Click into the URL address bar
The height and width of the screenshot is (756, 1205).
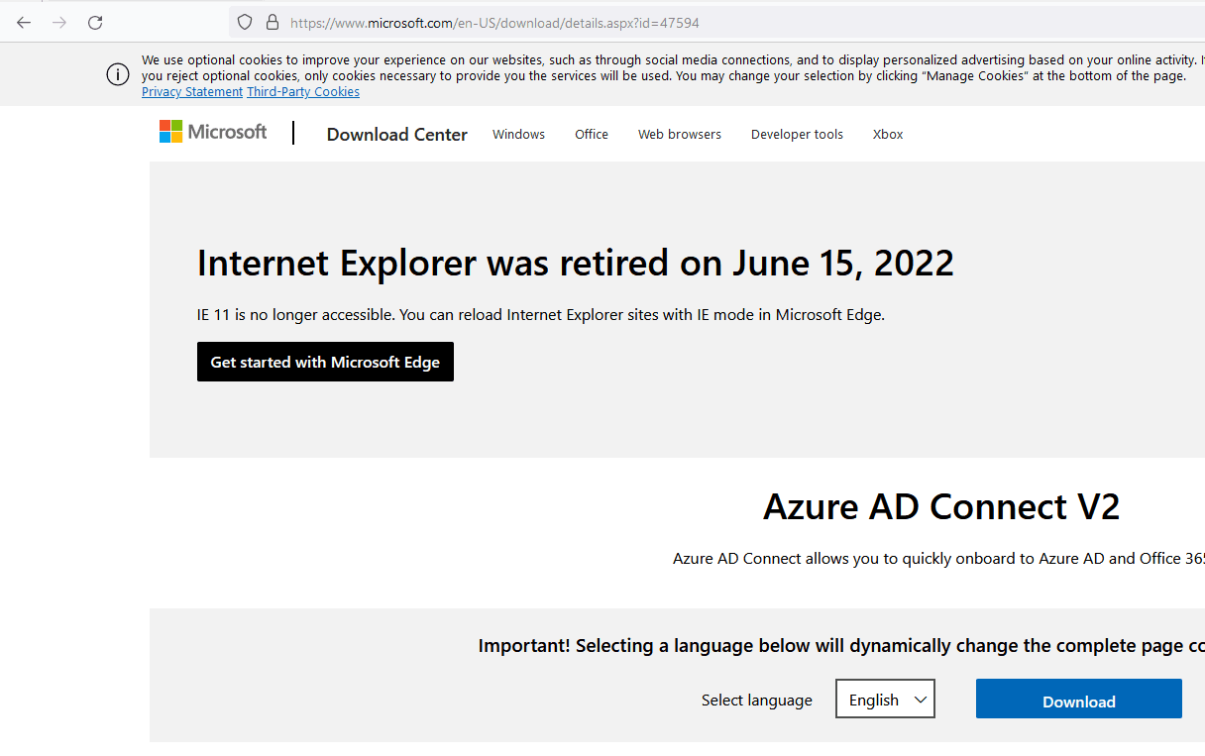click(x=694, y=22)
